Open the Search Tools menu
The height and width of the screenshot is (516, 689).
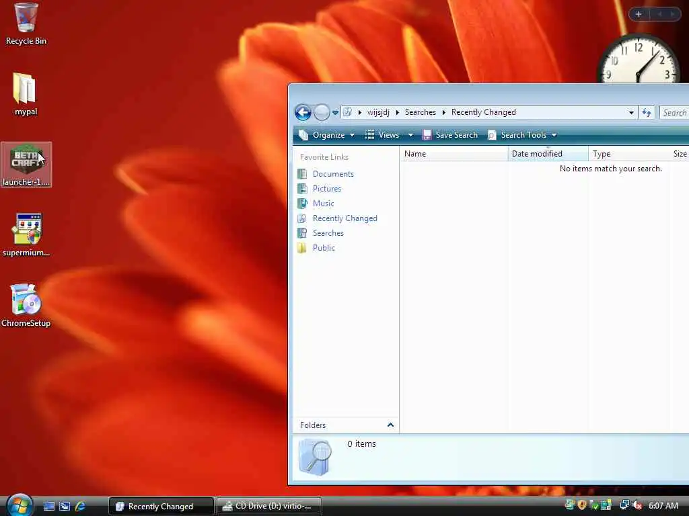[x=522, y=135]
